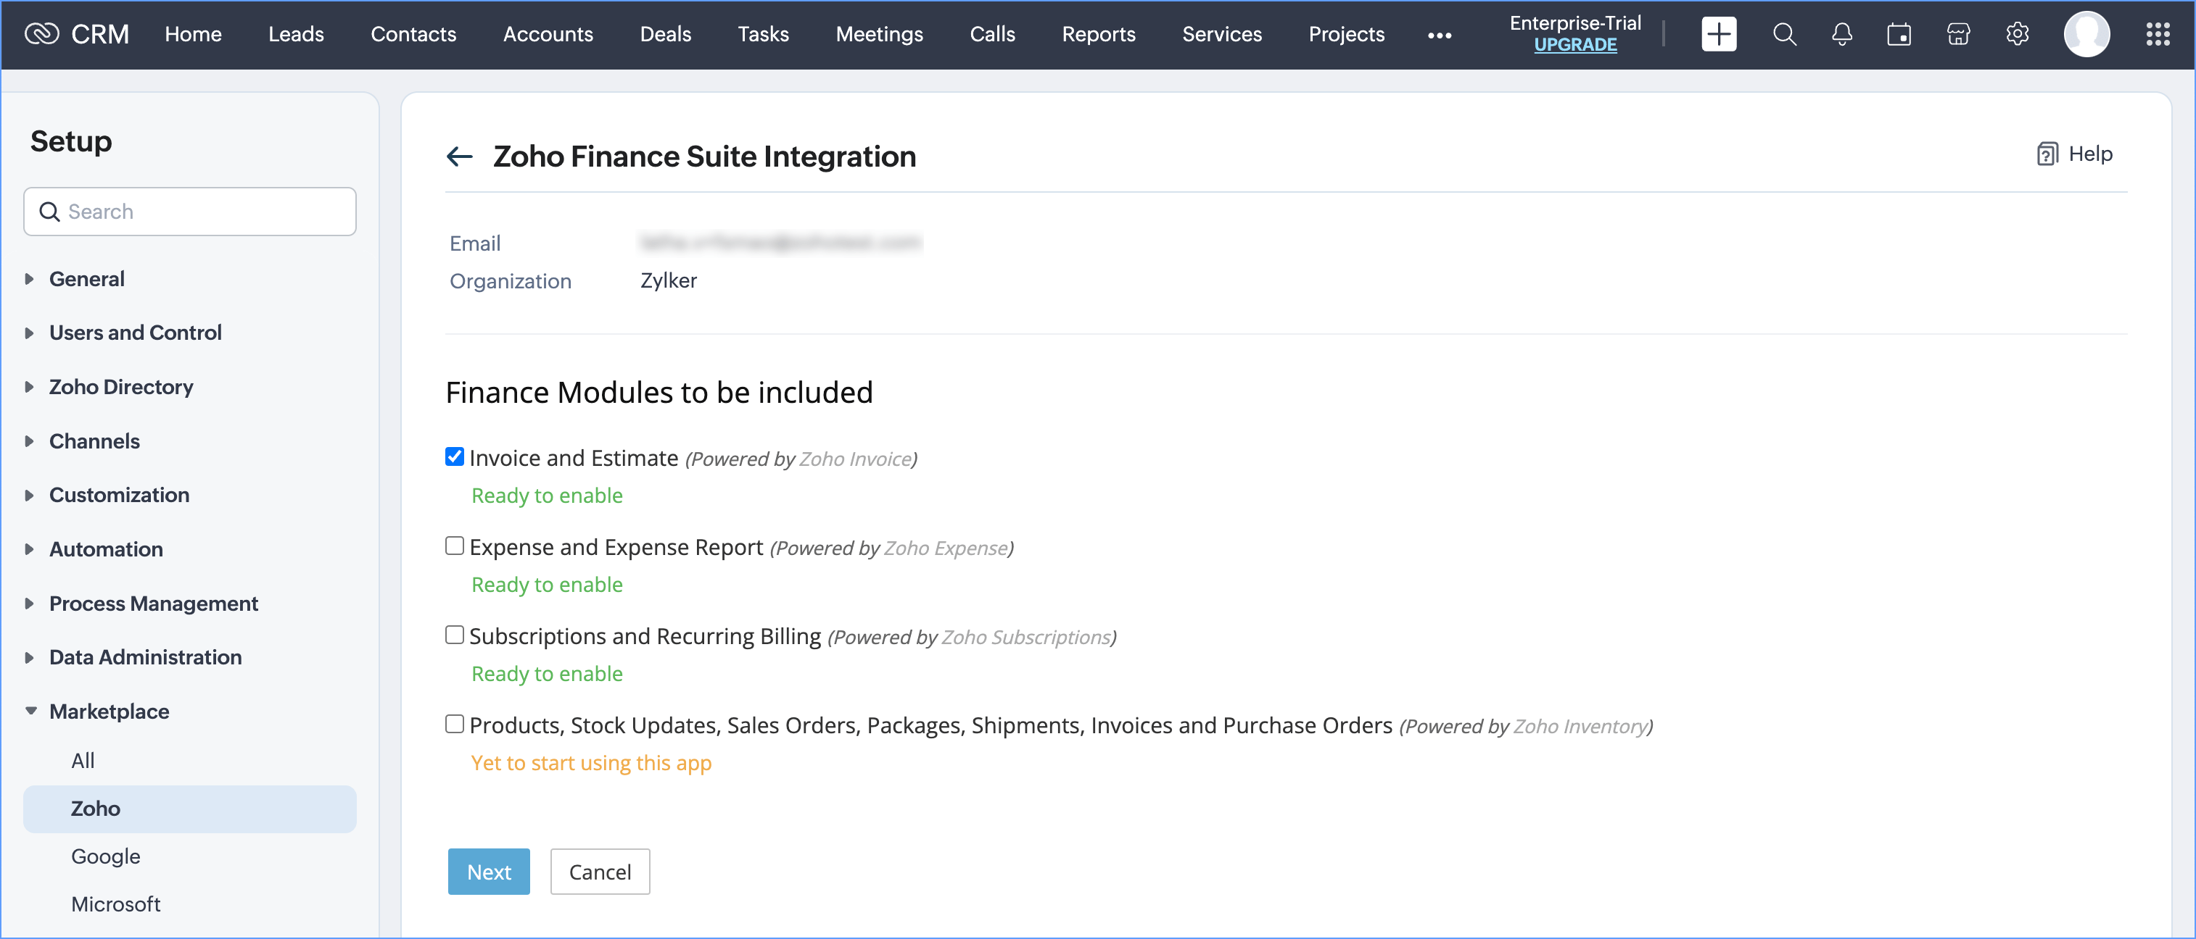Viewport: 2196px width, 939px height.
Task: Uncheck the Invoice and Estimate checkbox
Action: [455, 456]
